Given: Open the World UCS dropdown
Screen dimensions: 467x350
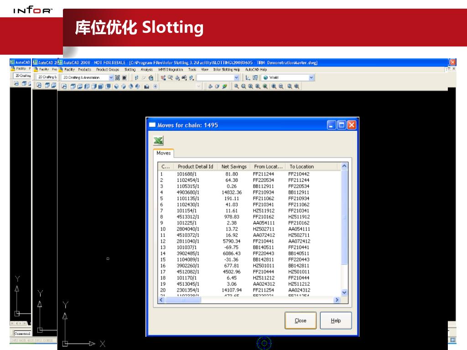Looking at the screenshot, I should click(x=311, y=77).
